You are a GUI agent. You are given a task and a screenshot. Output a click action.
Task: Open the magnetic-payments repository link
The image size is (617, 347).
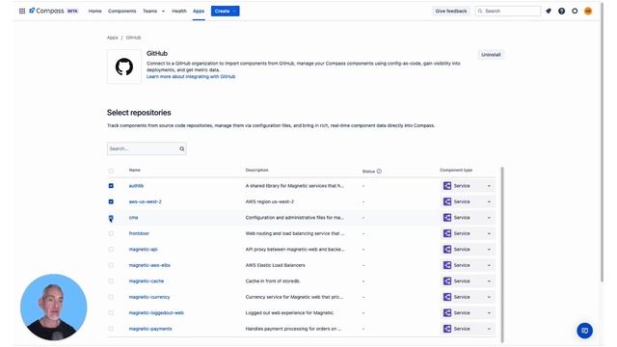[x=150, y=329]
